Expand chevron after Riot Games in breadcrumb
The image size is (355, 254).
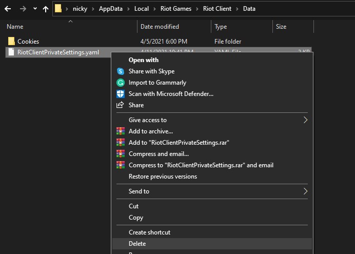click(x=197, y=9)
